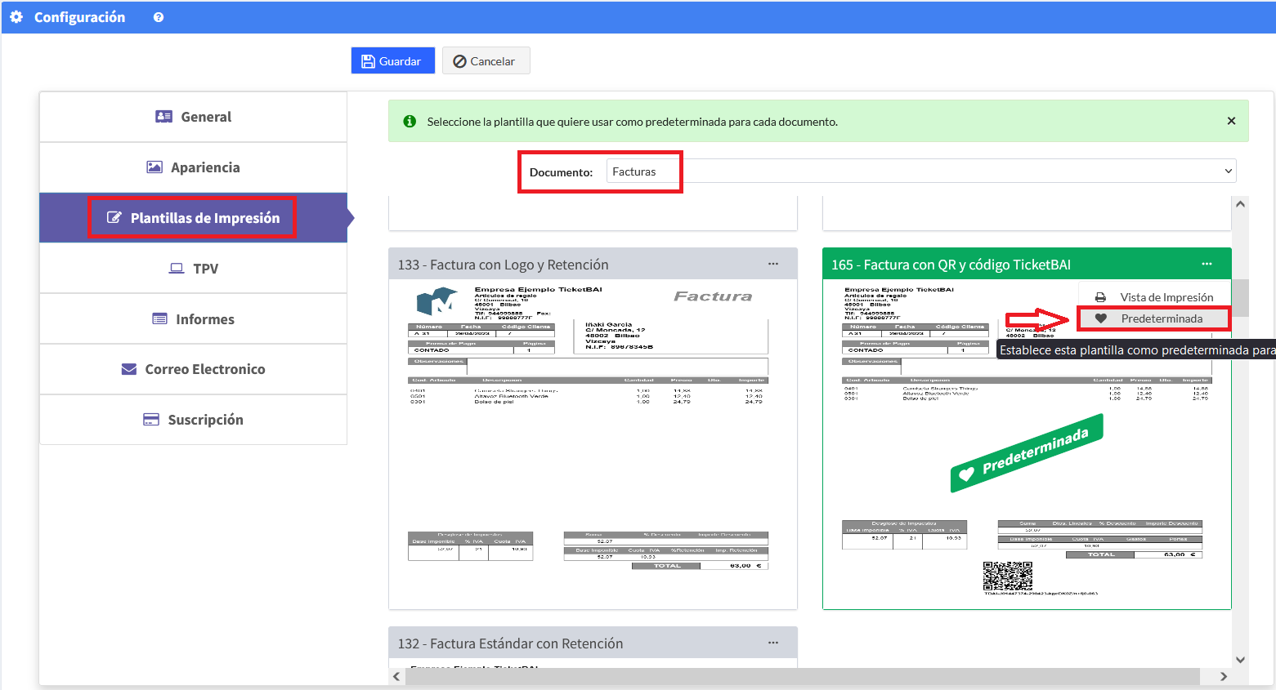The height and width of the screenshot is (690, 1276).
Task: Select the Plantillas de Impresión tab
Action: click(x=193, y=218)
